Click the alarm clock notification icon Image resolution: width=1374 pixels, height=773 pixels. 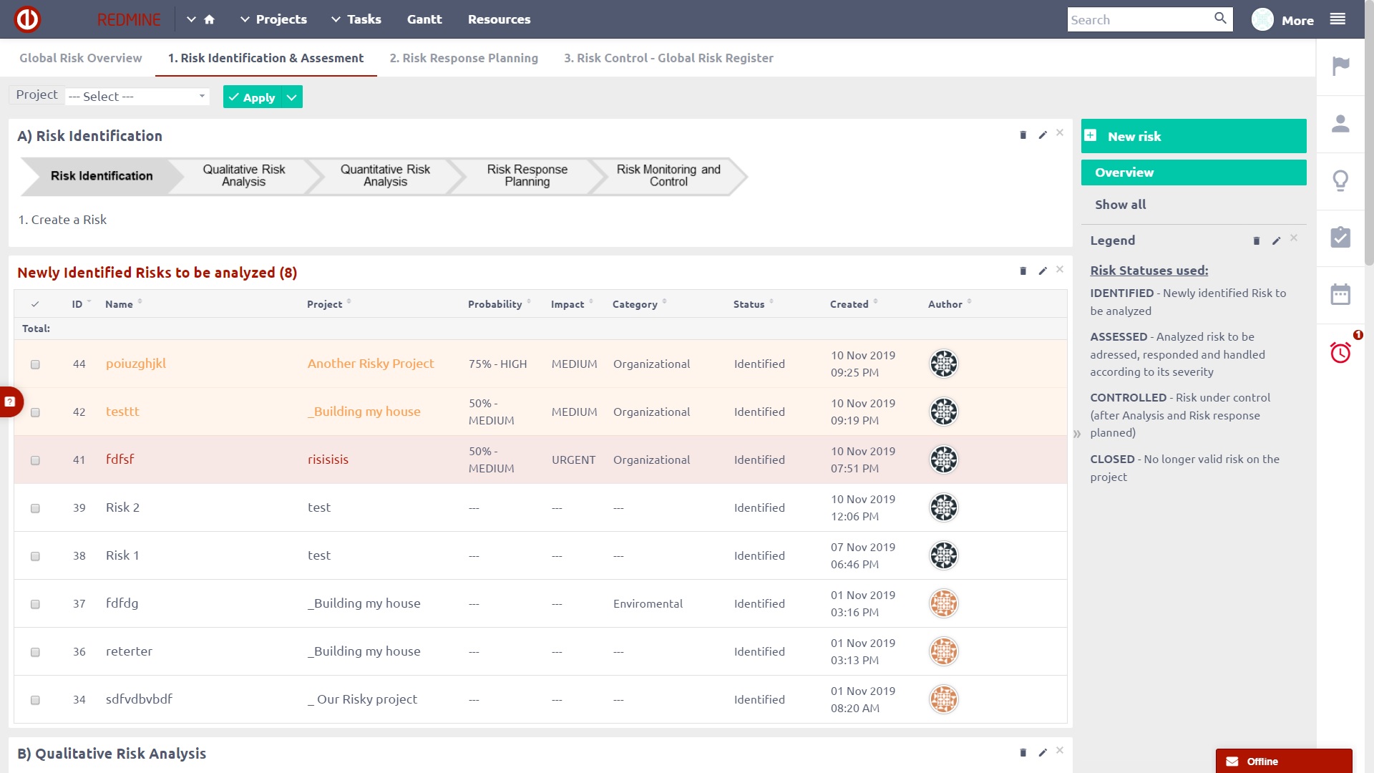(x=1340, y=352)
